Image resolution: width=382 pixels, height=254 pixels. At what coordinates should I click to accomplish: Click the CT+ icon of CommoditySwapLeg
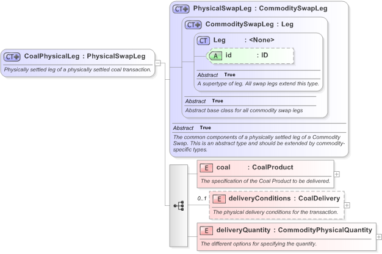click(193, 25)
